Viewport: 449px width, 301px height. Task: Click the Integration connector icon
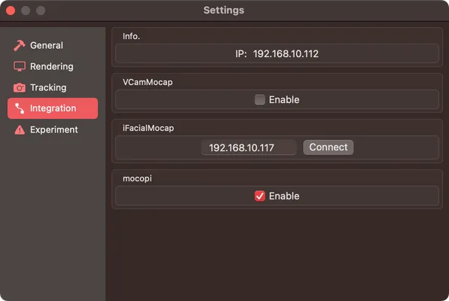[x=20, y=108]
